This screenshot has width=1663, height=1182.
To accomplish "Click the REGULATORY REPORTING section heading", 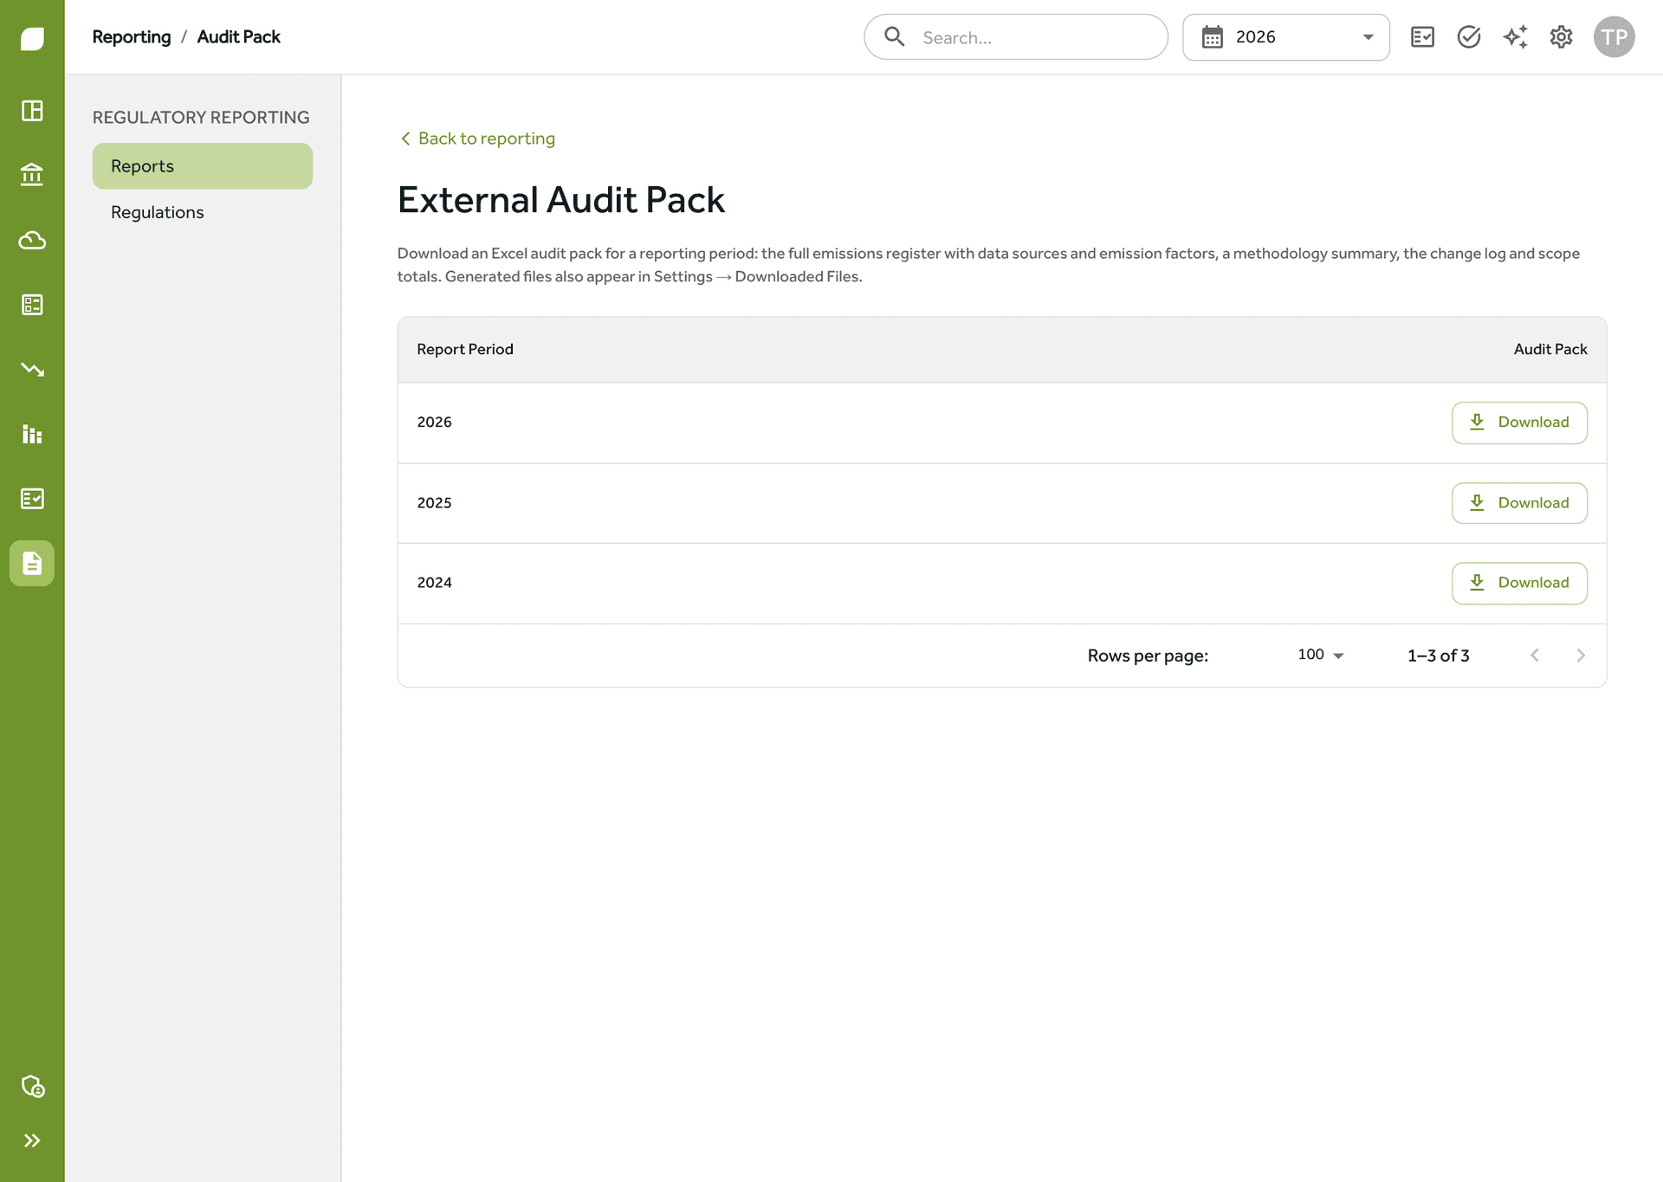I will (x=201, y=117).
